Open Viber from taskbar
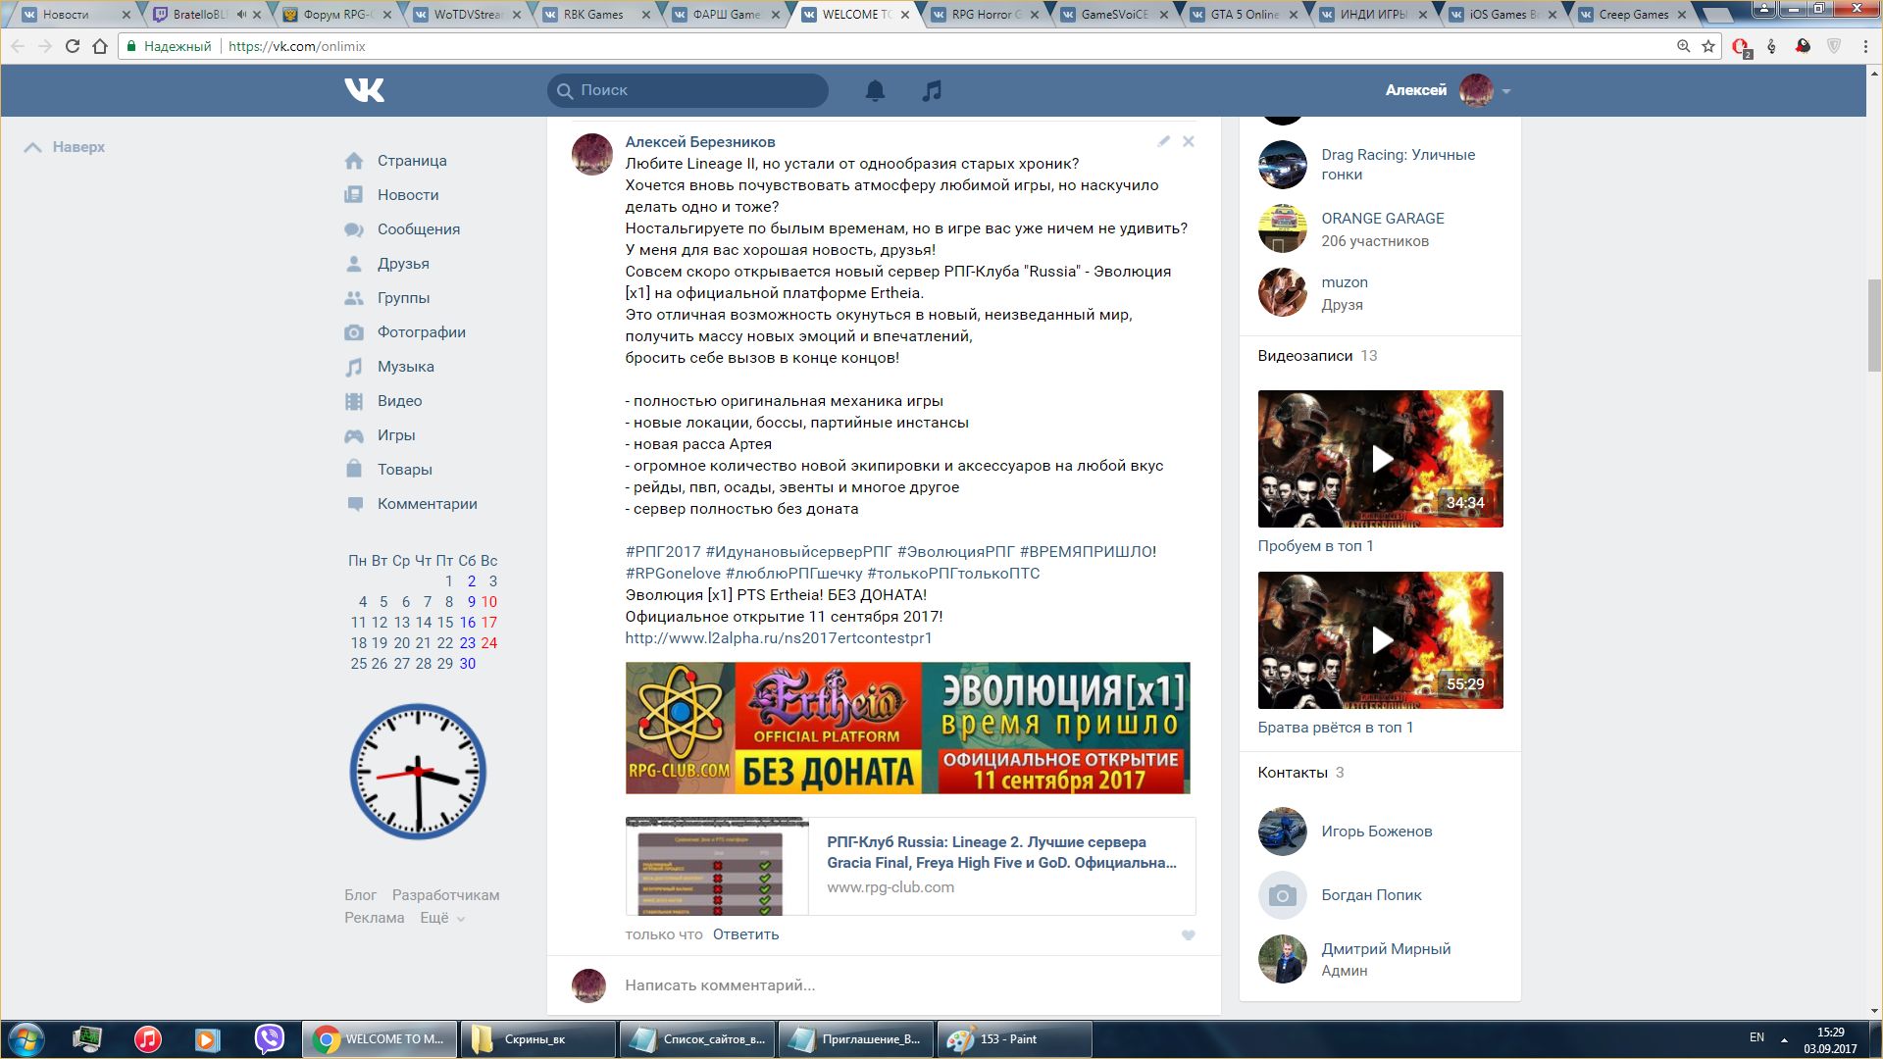The width and height of the screenshot is (1883, 1059). click(x=269, y=1038)
